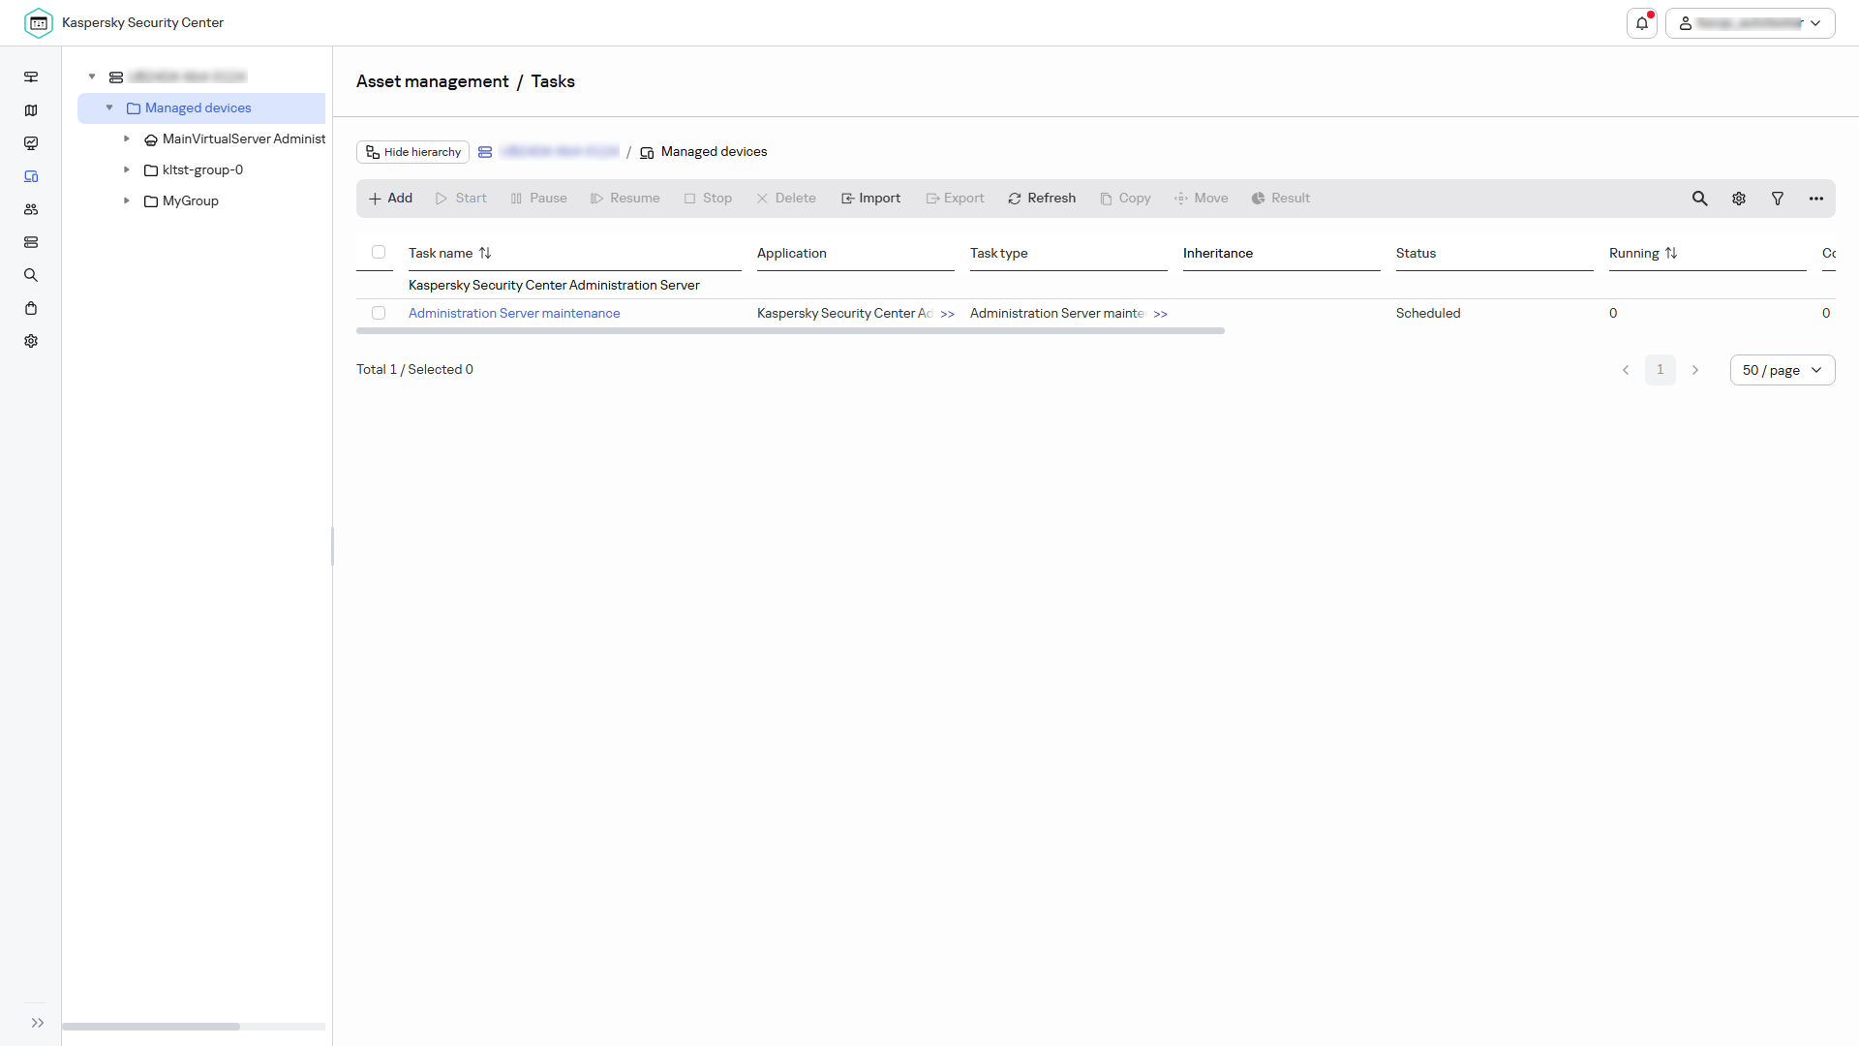Open the filter funnel icon

tap(1778, 198)
